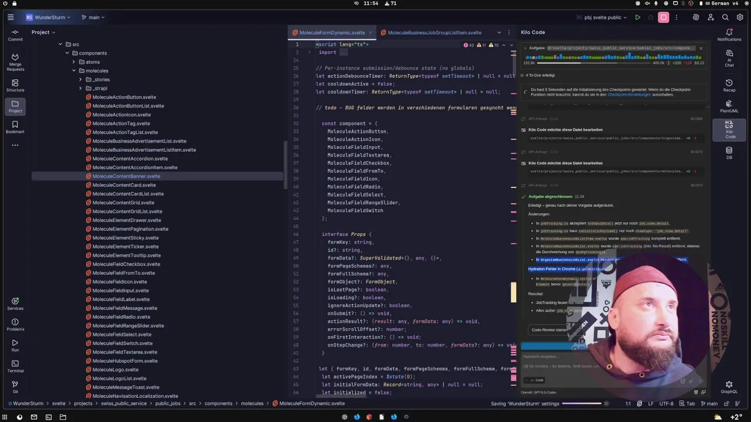This screenshot has height=422, width=751.
Task: Open the GraphQL tool window
Action: pos(729,387)
